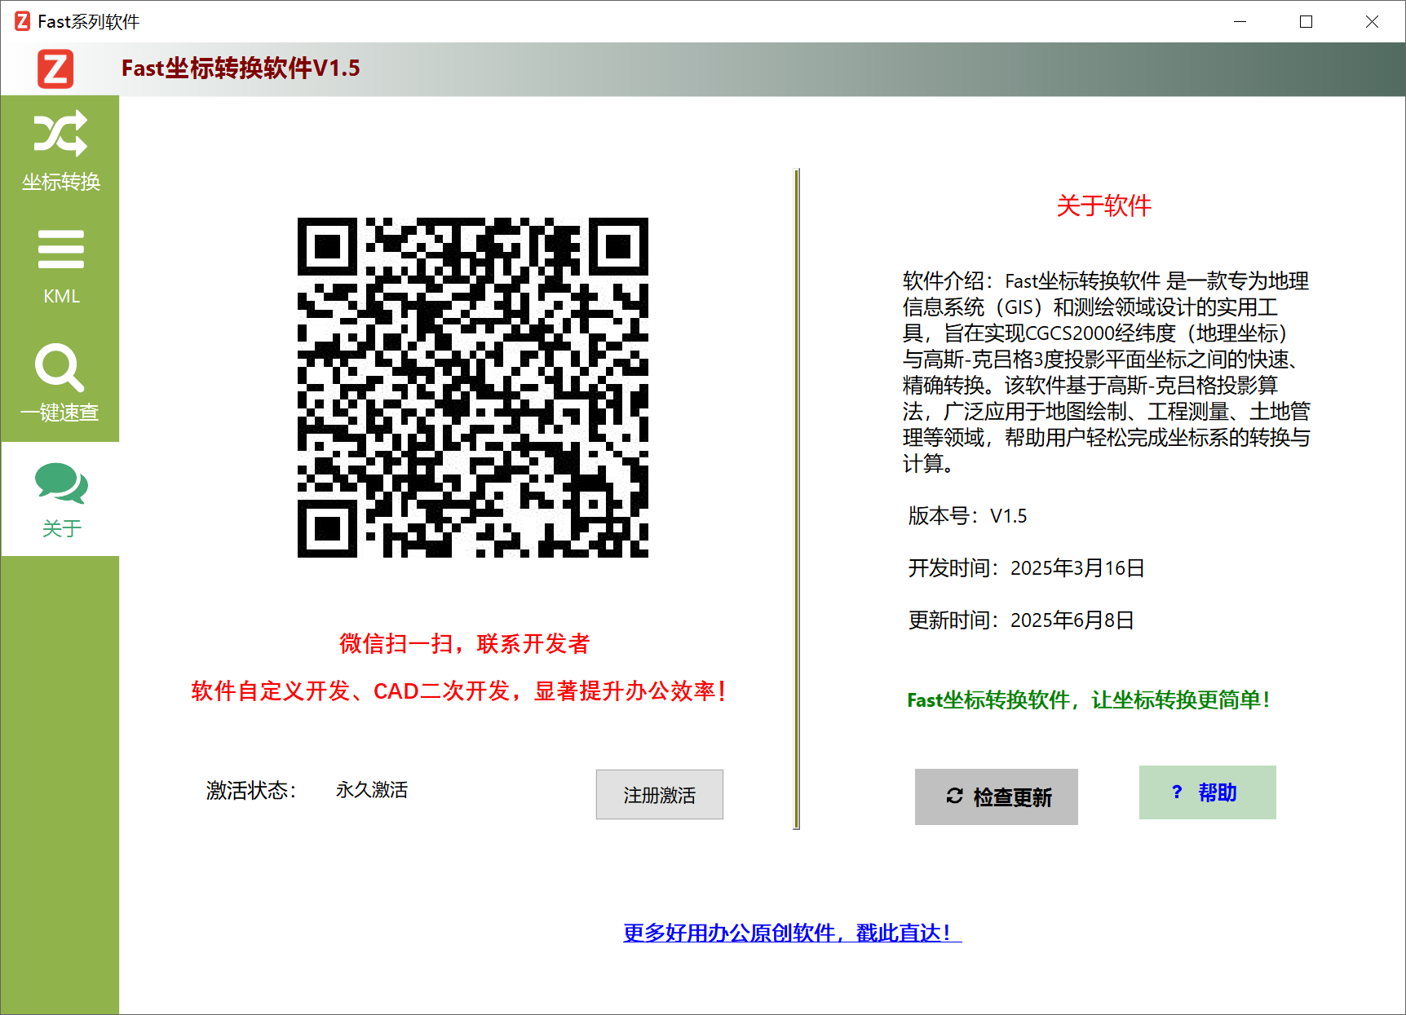The width and height of the screenshot is (1406, 1015).
Task: Open the 坐标转换 coordinate conversion page
Action: (60, 152)
